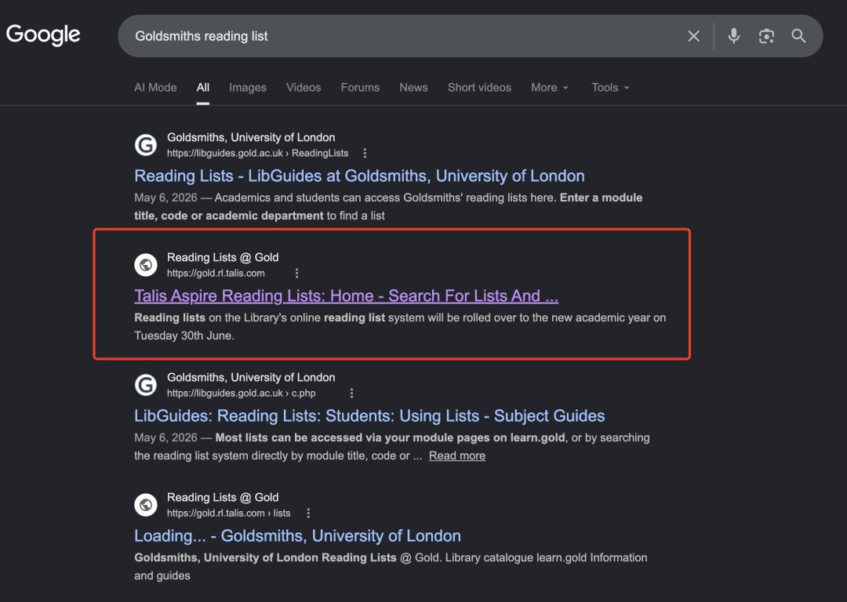Open the News results tab
This screenshot has width=847, height=602.
tap(413, 88)
